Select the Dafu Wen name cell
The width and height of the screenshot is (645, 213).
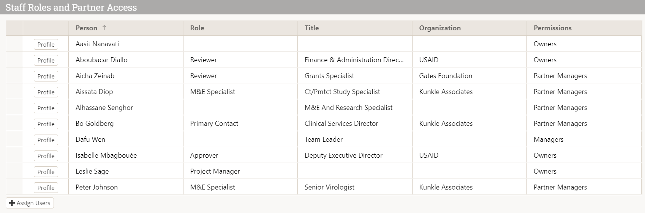(x=90, y=139)
